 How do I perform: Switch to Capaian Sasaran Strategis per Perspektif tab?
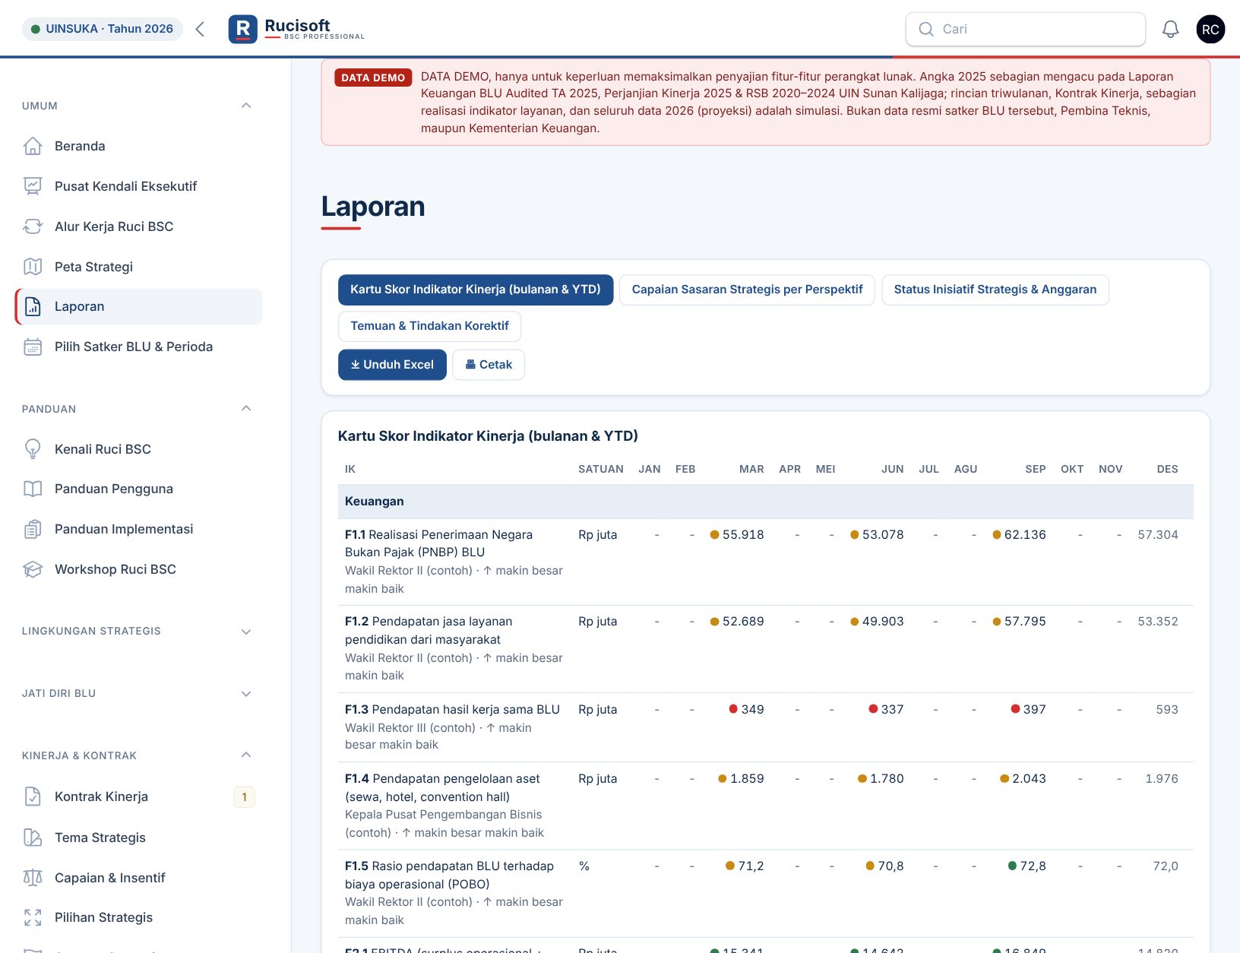[x=747, y=290]
